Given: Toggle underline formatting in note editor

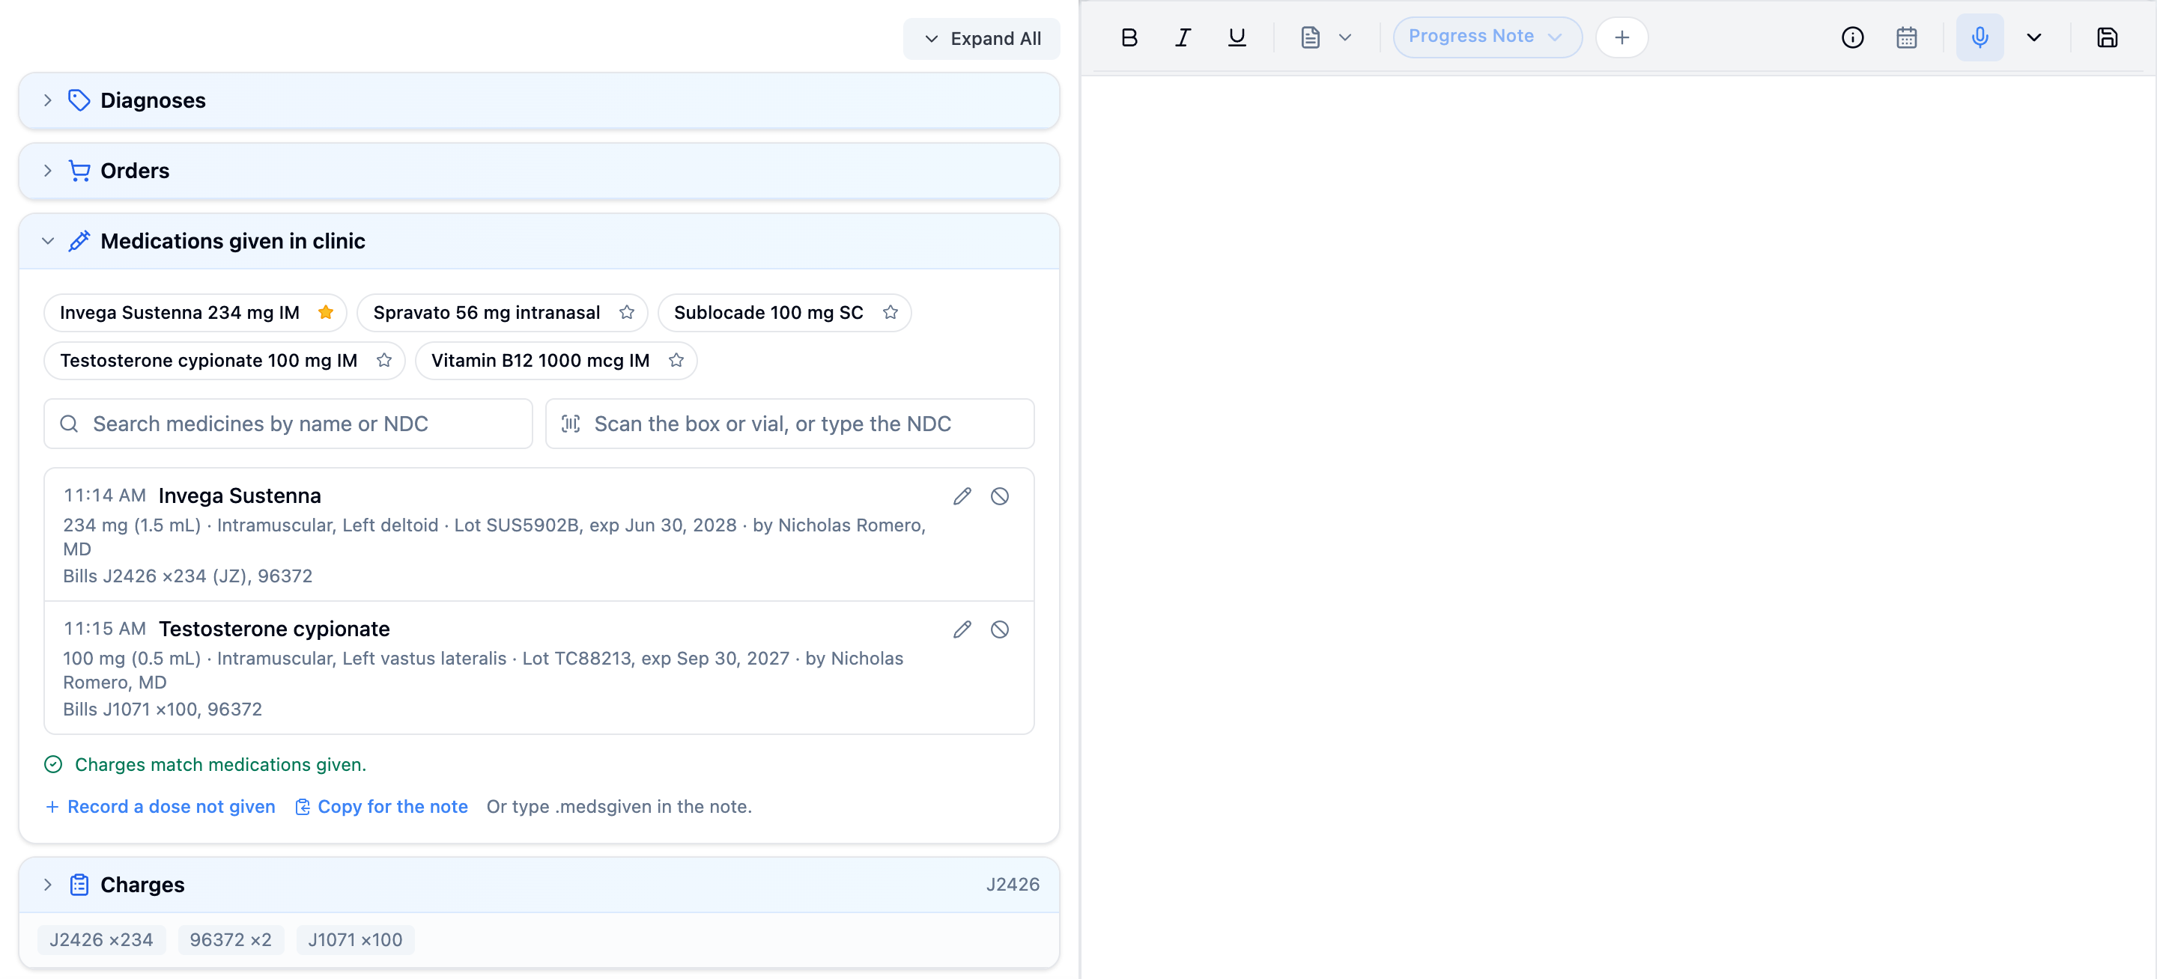Looking at the screenshot, I should tap(1236, 37).
